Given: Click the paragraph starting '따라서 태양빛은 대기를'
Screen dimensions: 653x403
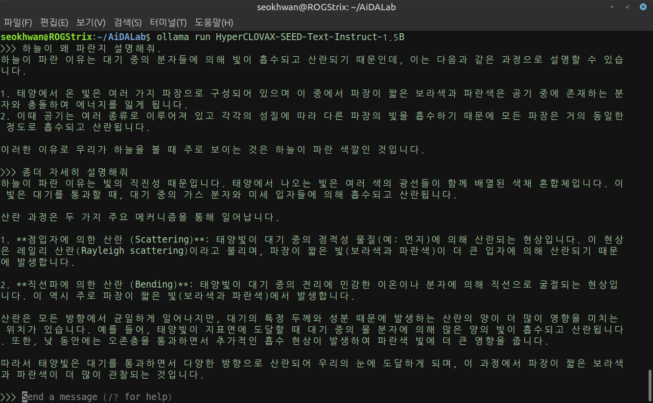Looking at the screenshot, I should click(x=312, y=369).
